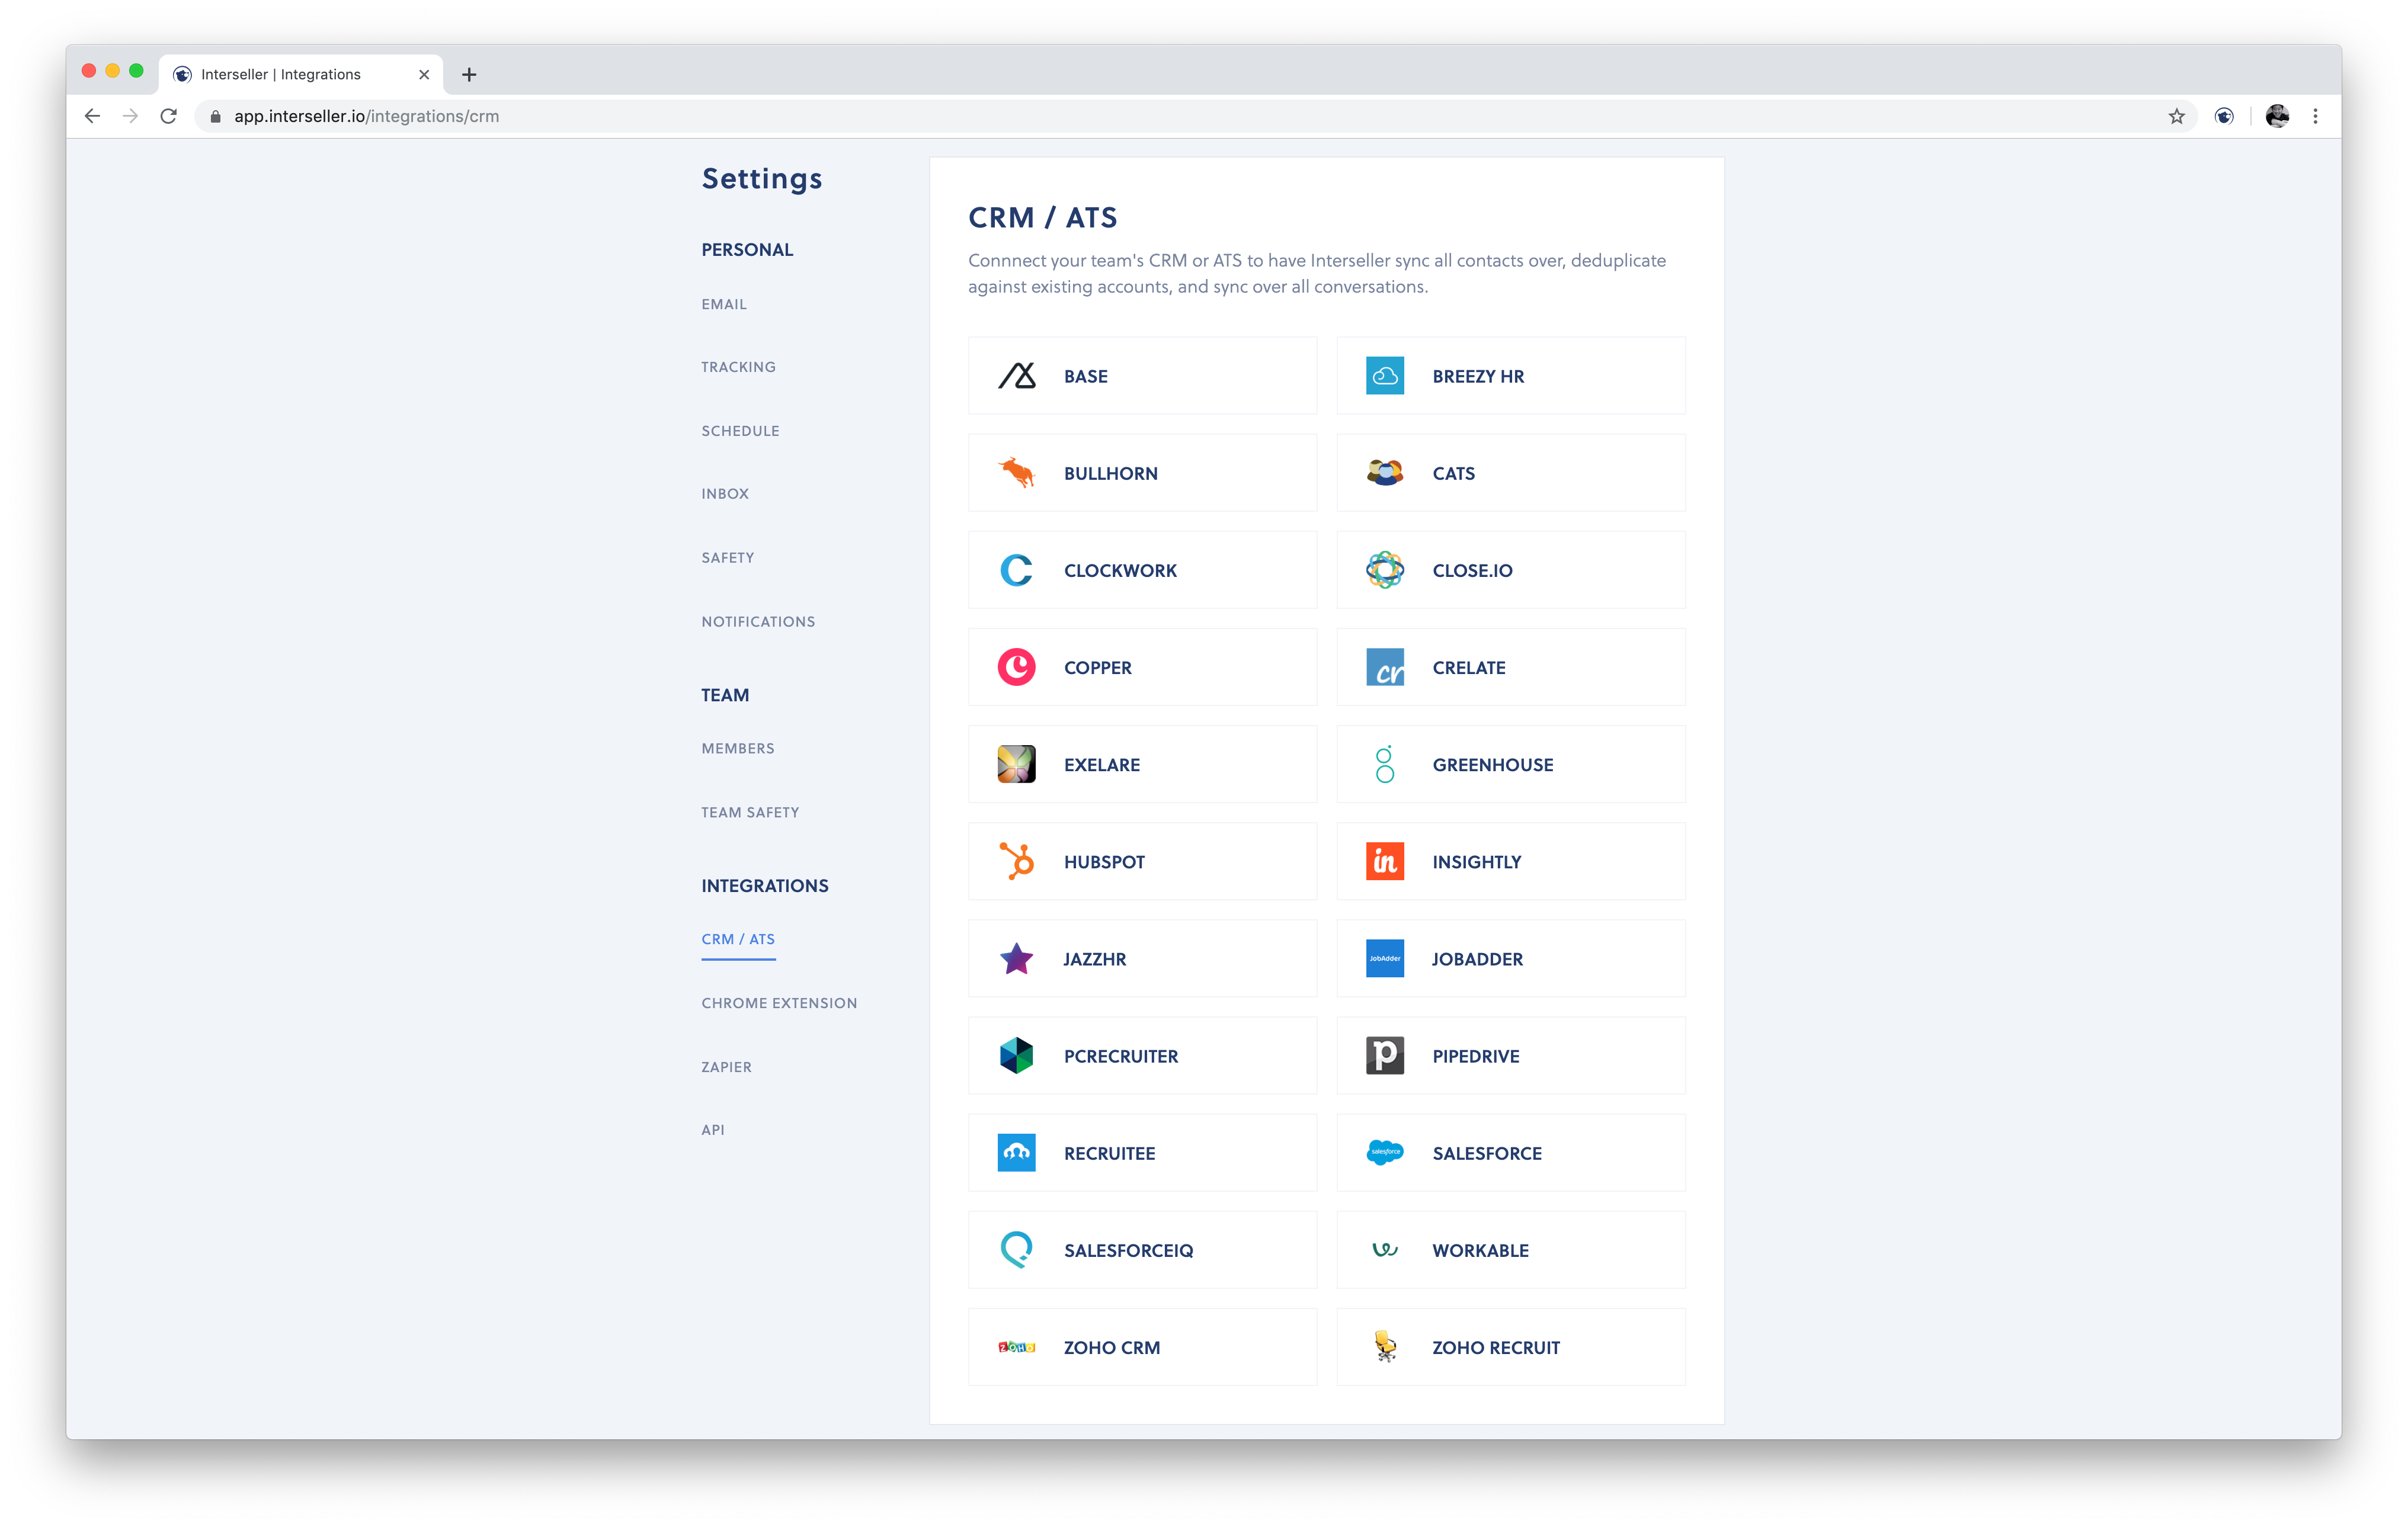Click the Bullhorn bull icon
The width and height of the screenshot is (2408, 1527).
(1016, 473)
